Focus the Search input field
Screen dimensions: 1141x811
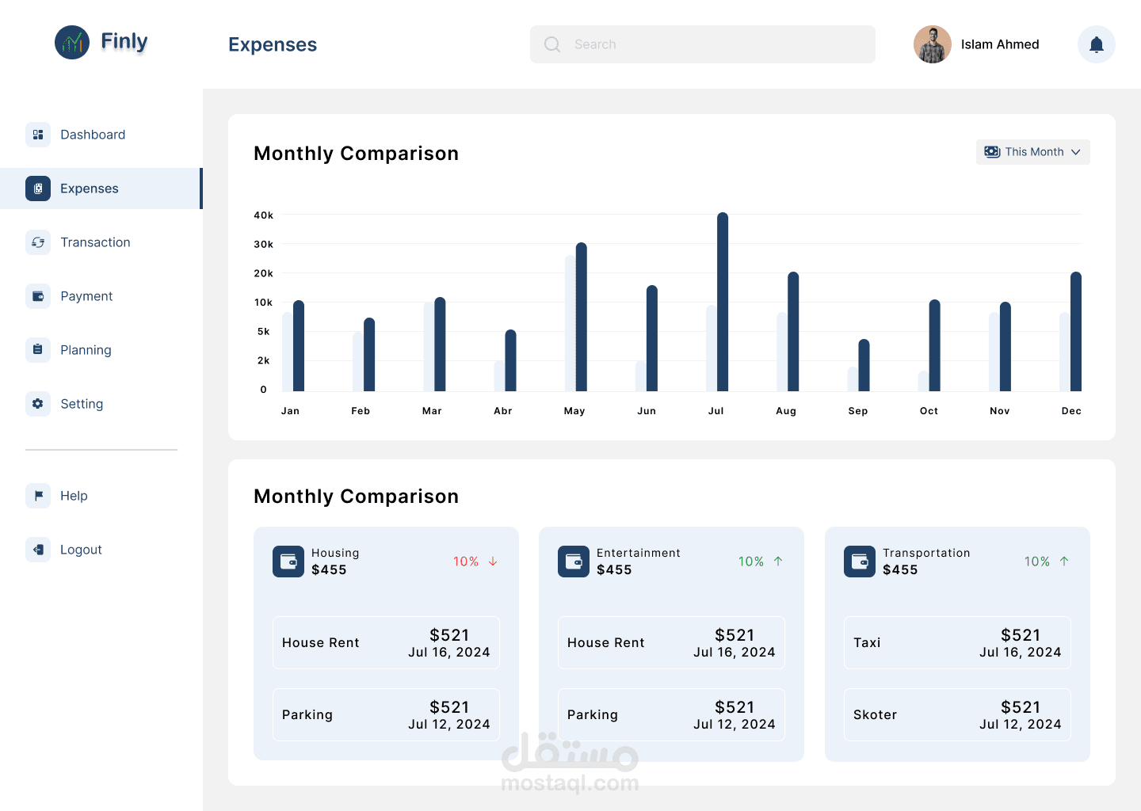703,44
